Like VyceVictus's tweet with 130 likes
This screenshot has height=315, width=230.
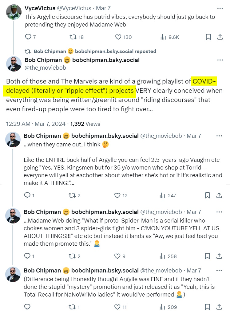[118, 37]
